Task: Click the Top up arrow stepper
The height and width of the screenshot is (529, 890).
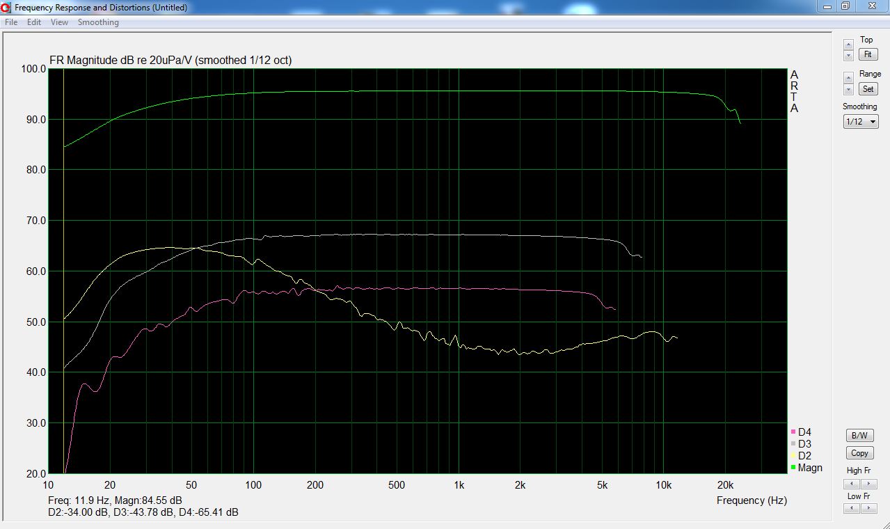Action: point(848,45)
